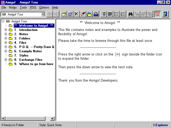Open the Tools menu

point(23,7)
